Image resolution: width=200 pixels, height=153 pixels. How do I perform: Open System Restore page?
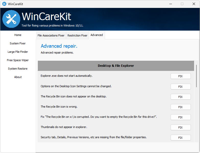(18, 69)
